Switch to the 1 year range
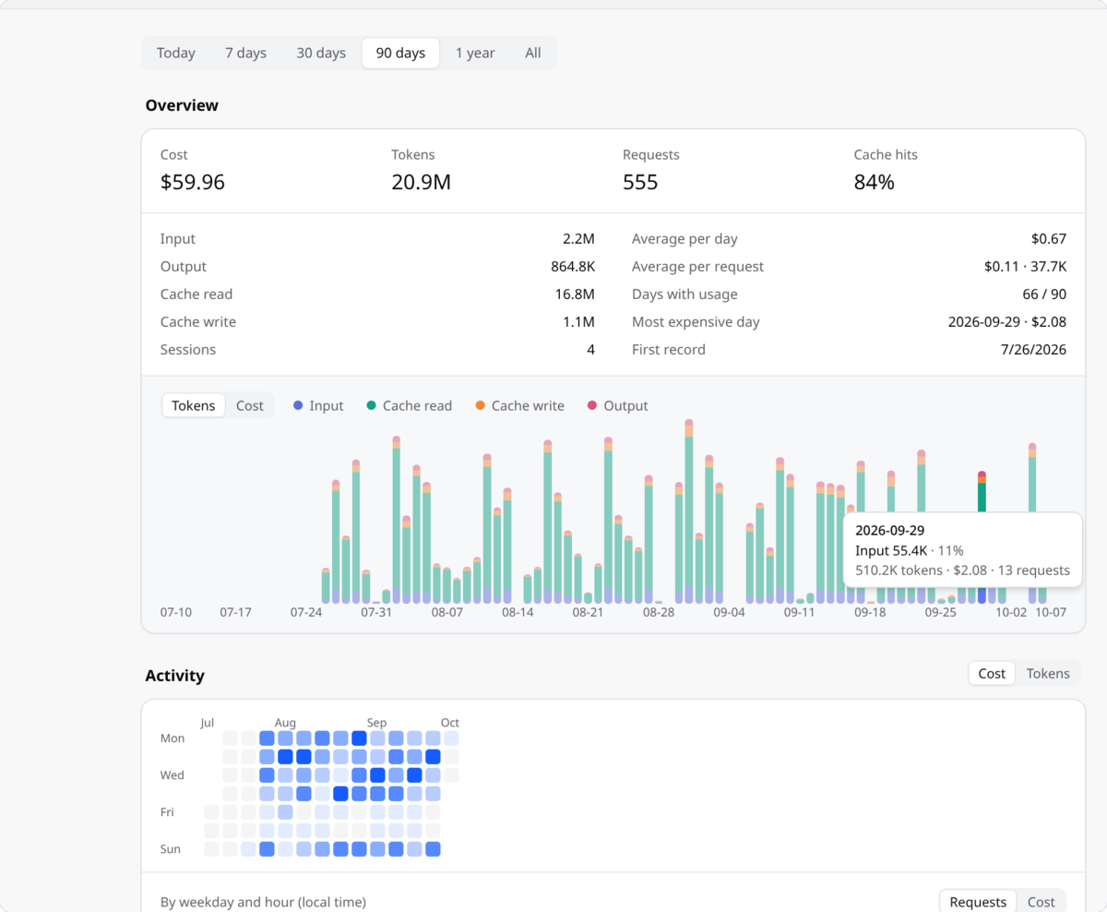 pyautogui.click(x=475, y=54)
